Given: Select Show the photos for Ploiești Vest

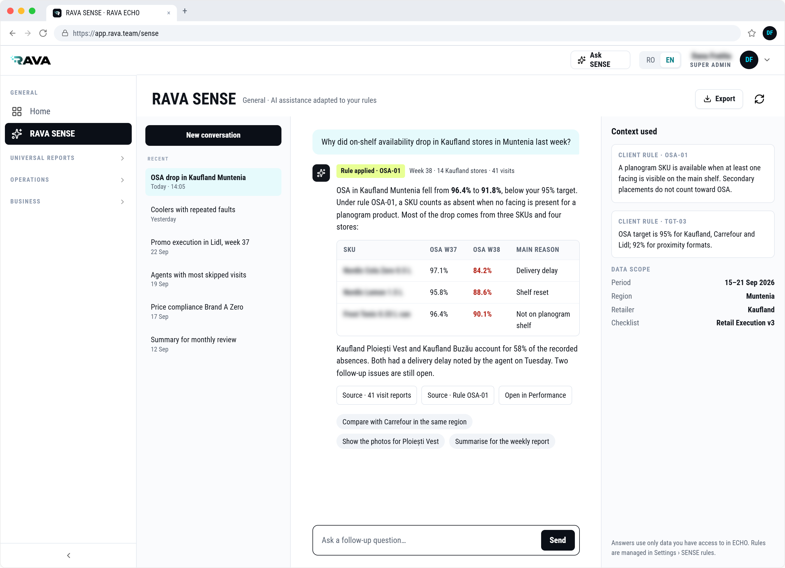Looking at the screenshot, I should click(x=390, y=442).
